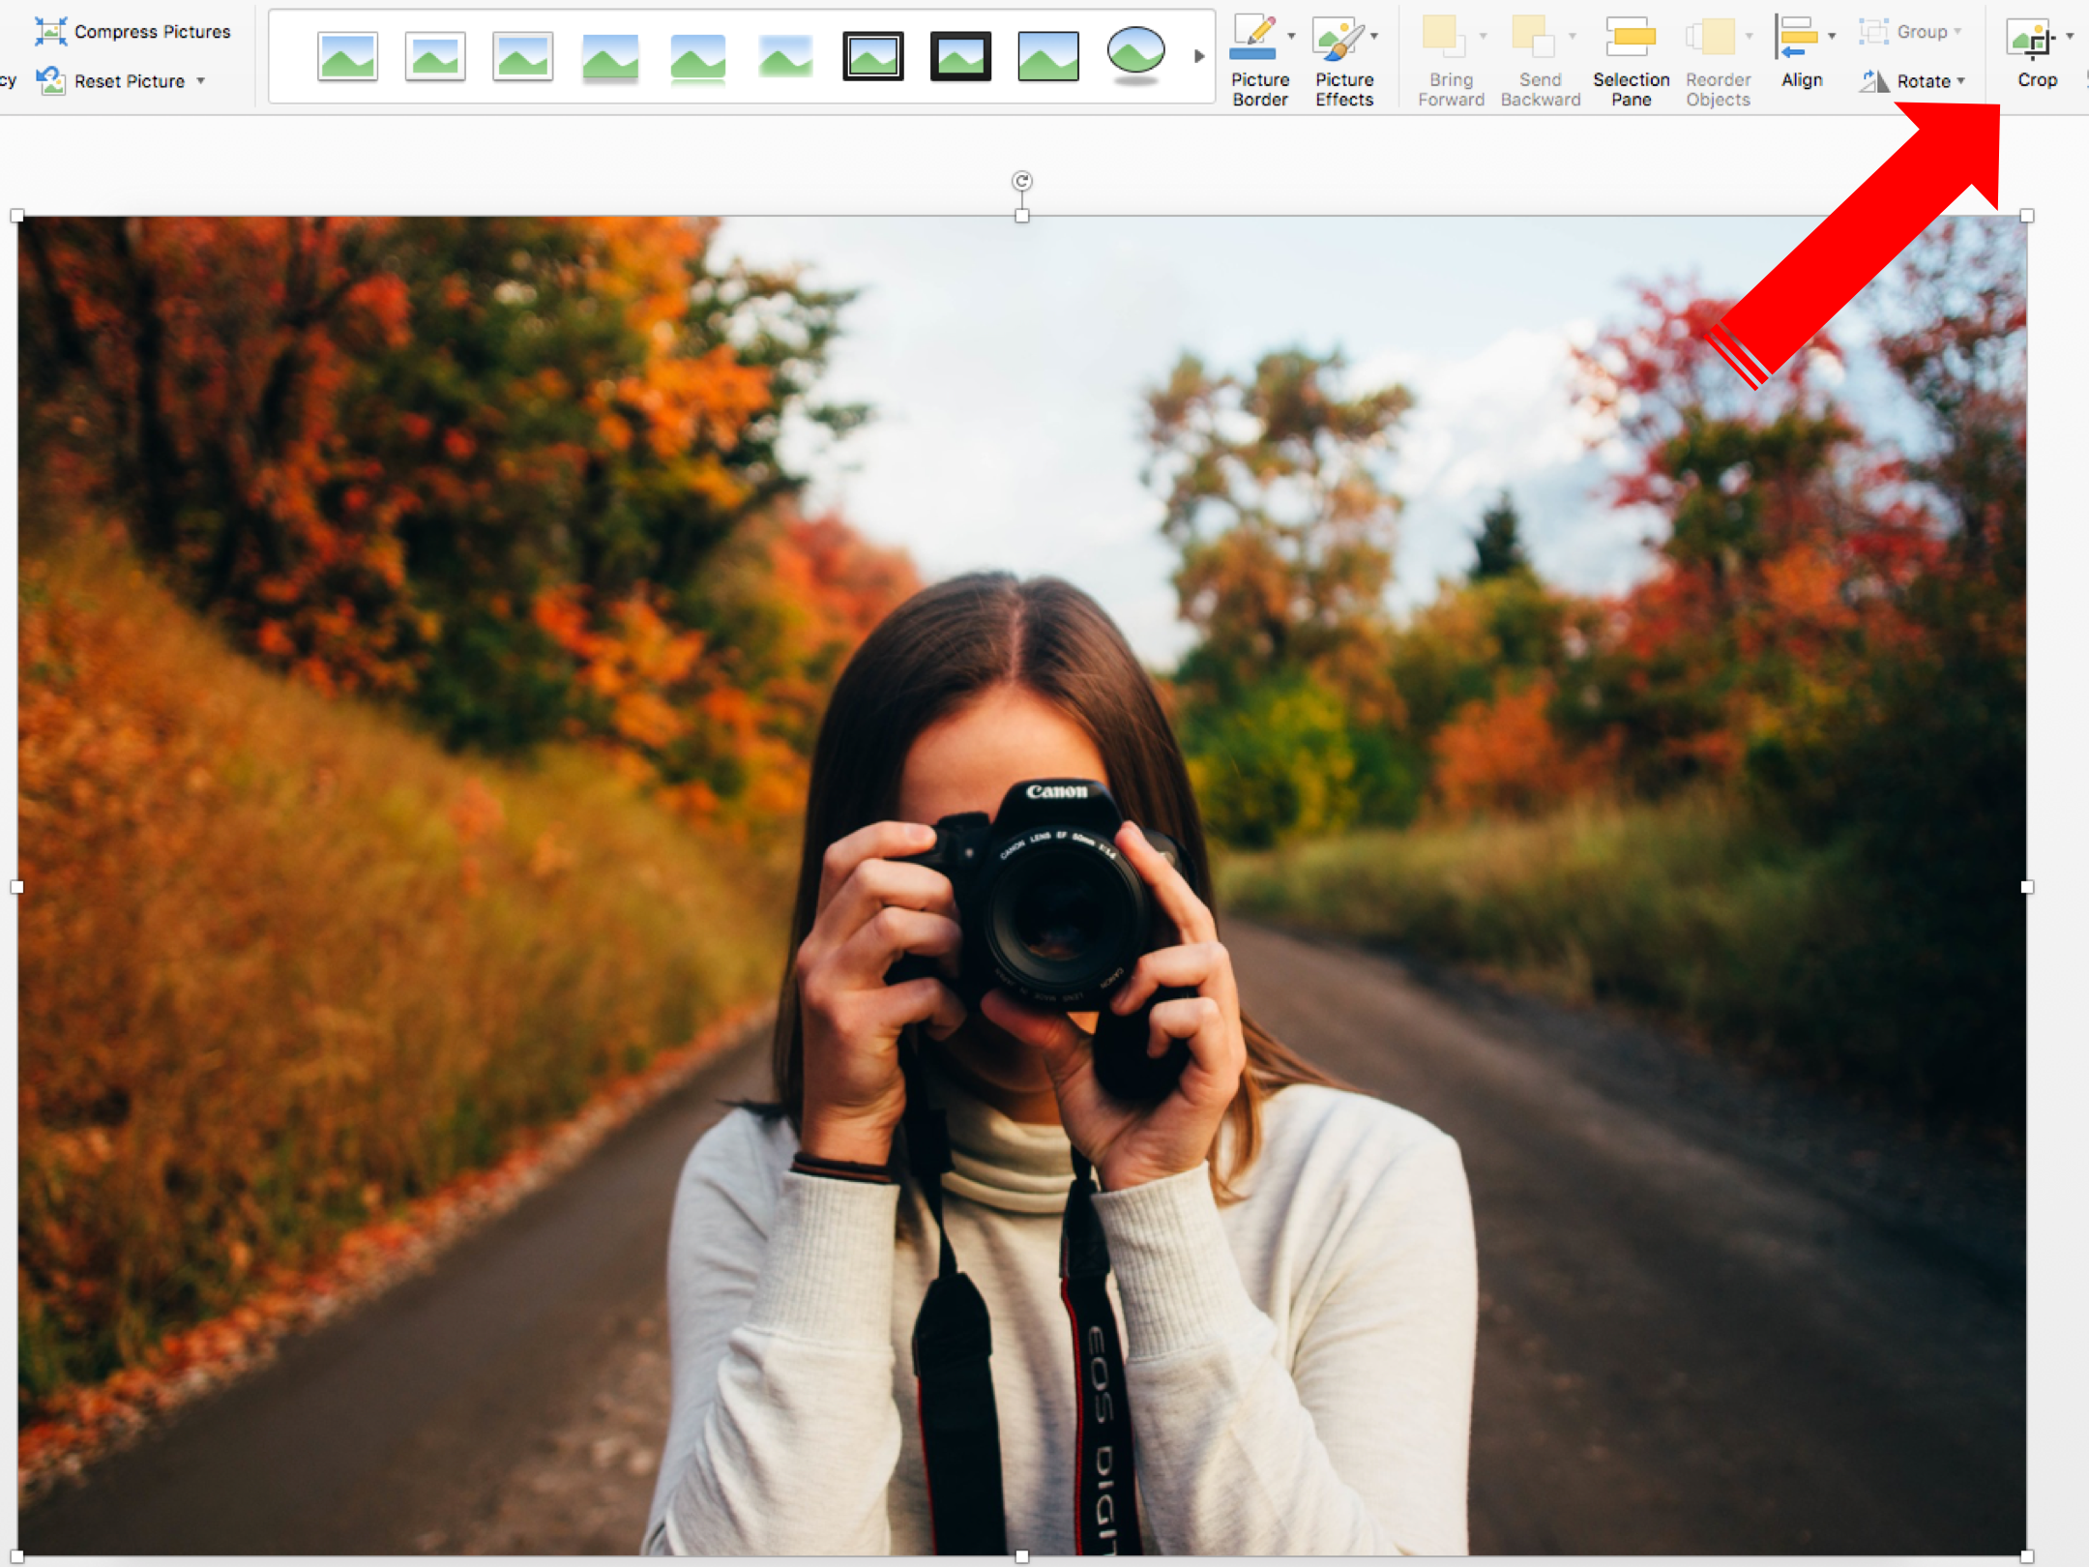Click the Rotate text label

click(x=1923, y=81)
